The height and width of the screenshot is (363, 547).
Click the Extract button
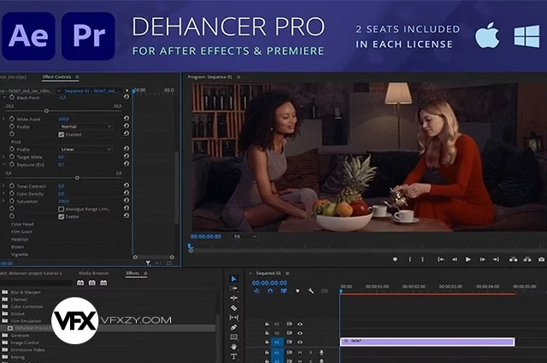[527, 260]
